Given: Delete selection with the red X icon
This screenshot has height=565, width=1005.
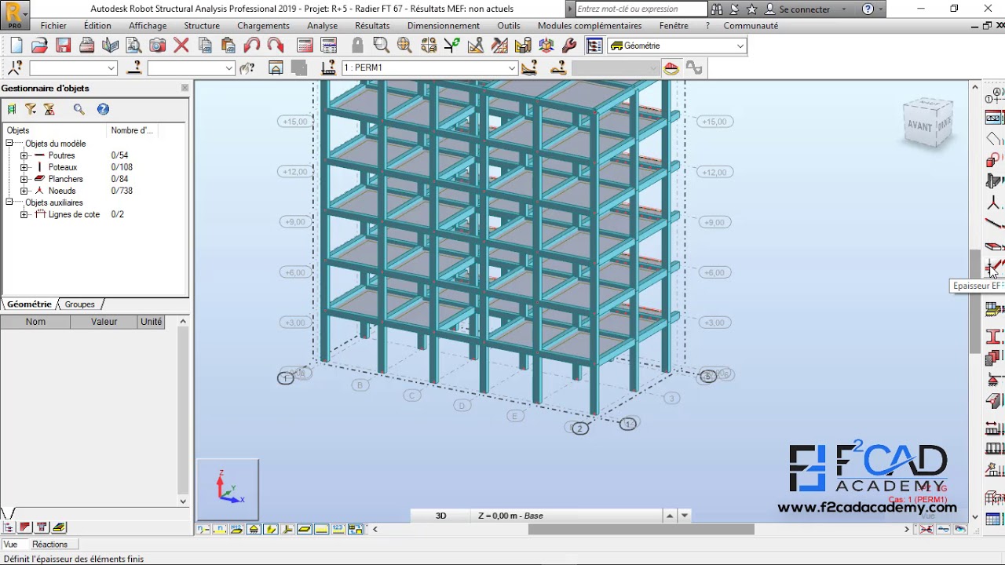Looking at the screenshot, I should point(181,46).
